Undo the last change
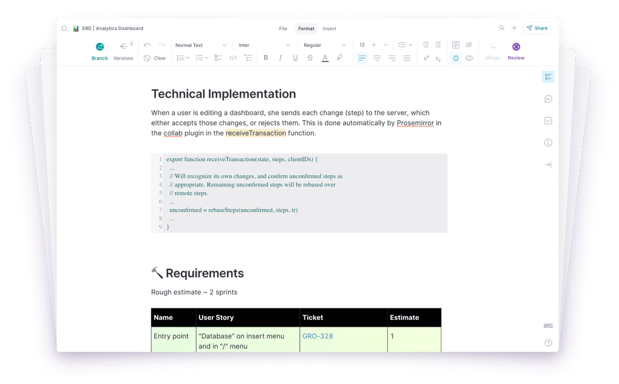The width and height of the screenshot is (619, 384). (147, 45)
